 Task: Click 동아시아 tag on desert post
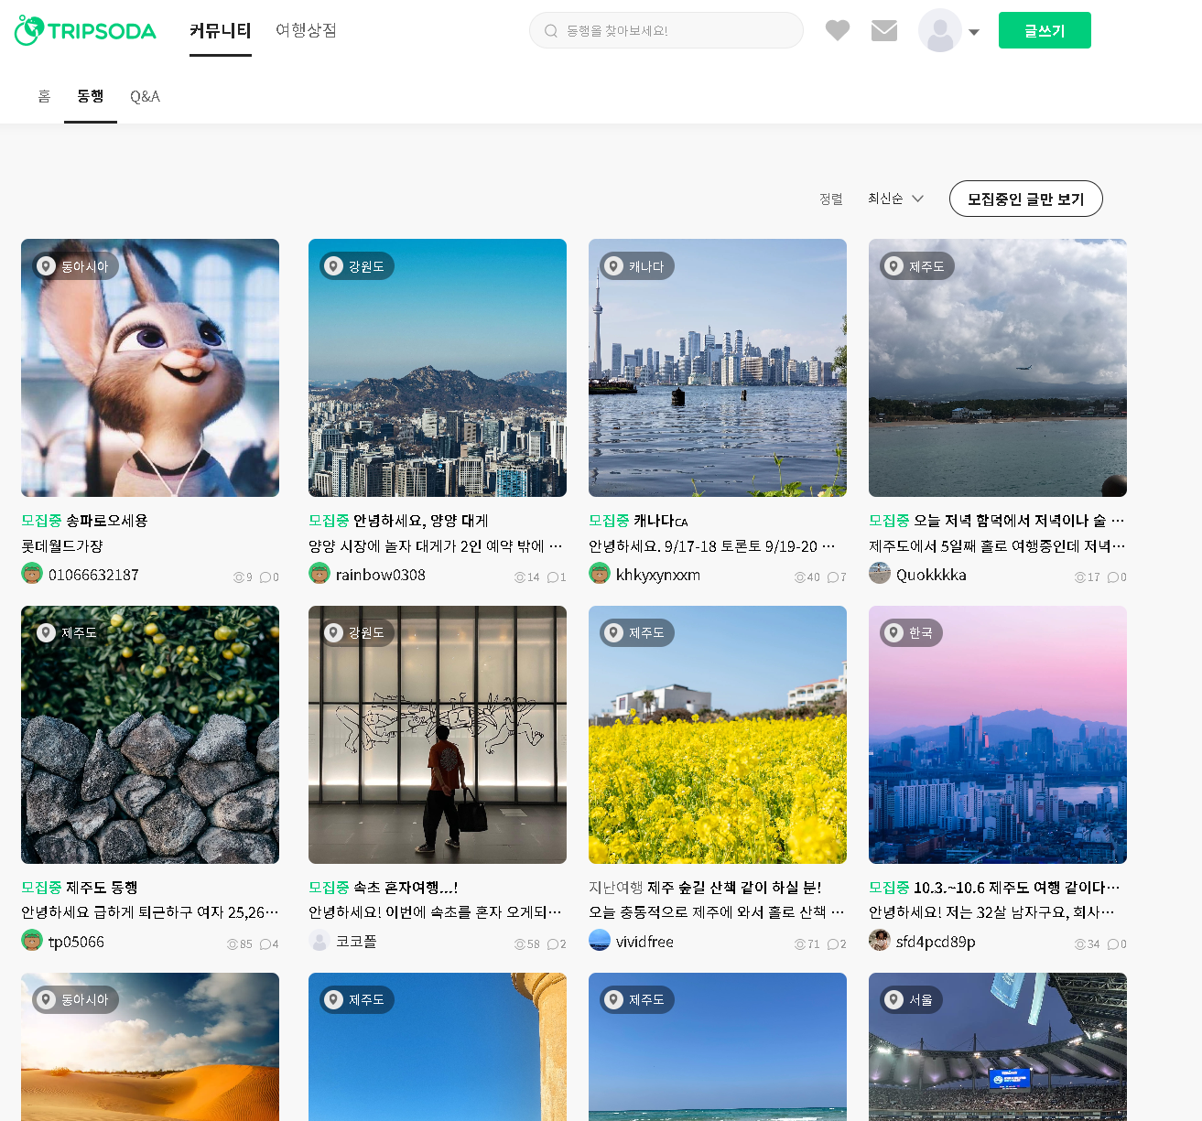tap(76, 1000)
